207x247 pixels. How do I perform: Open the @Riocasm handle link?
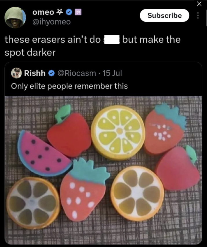click(x=77, y=73)
